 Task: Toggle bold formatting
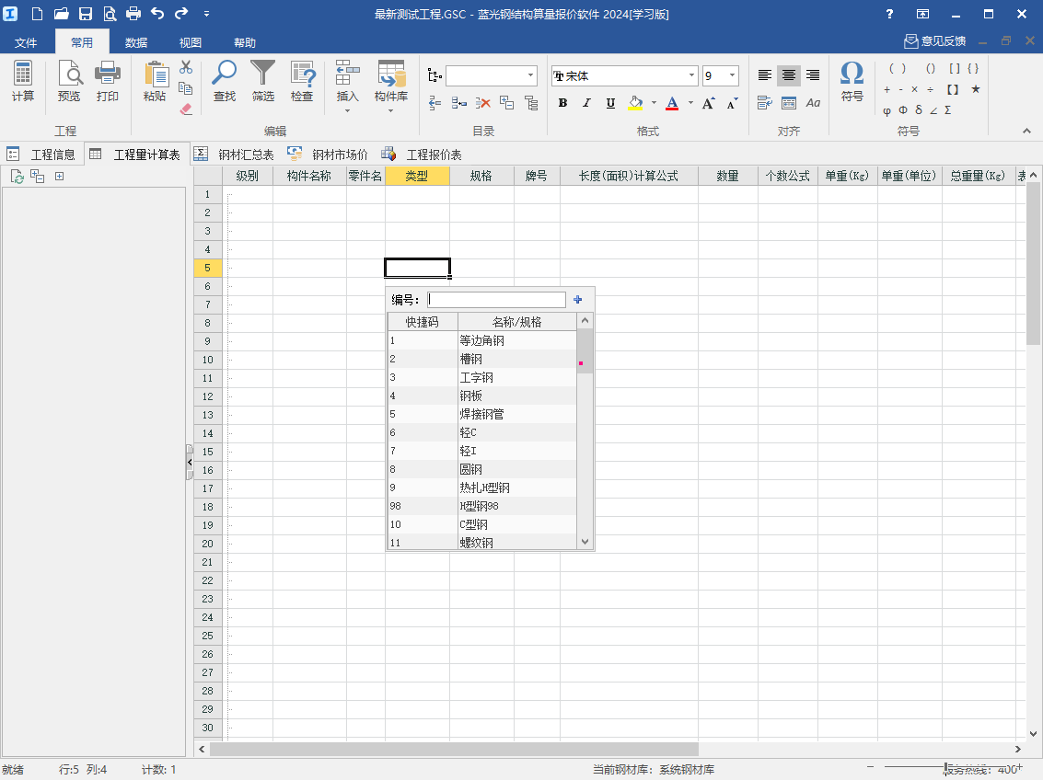(x=563, y=103)
